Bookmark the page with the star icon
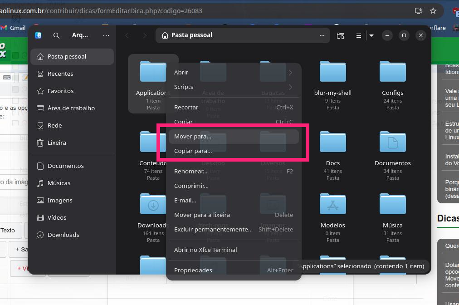This screenshot has width=459, height=305. (433, 11)
